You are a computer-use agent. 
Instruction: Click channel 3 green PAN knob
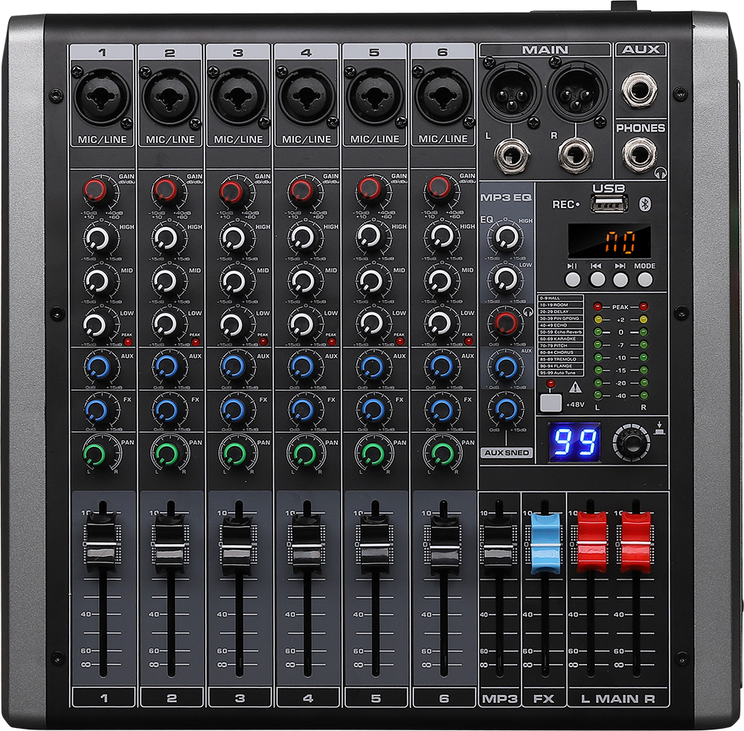tap(234, 451)
